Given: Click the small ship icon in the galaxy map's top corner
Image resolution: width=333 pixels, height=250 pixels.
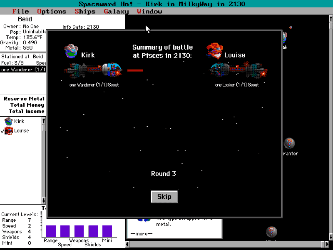Looking at the screenshot, I should click(x=290, y=27).
